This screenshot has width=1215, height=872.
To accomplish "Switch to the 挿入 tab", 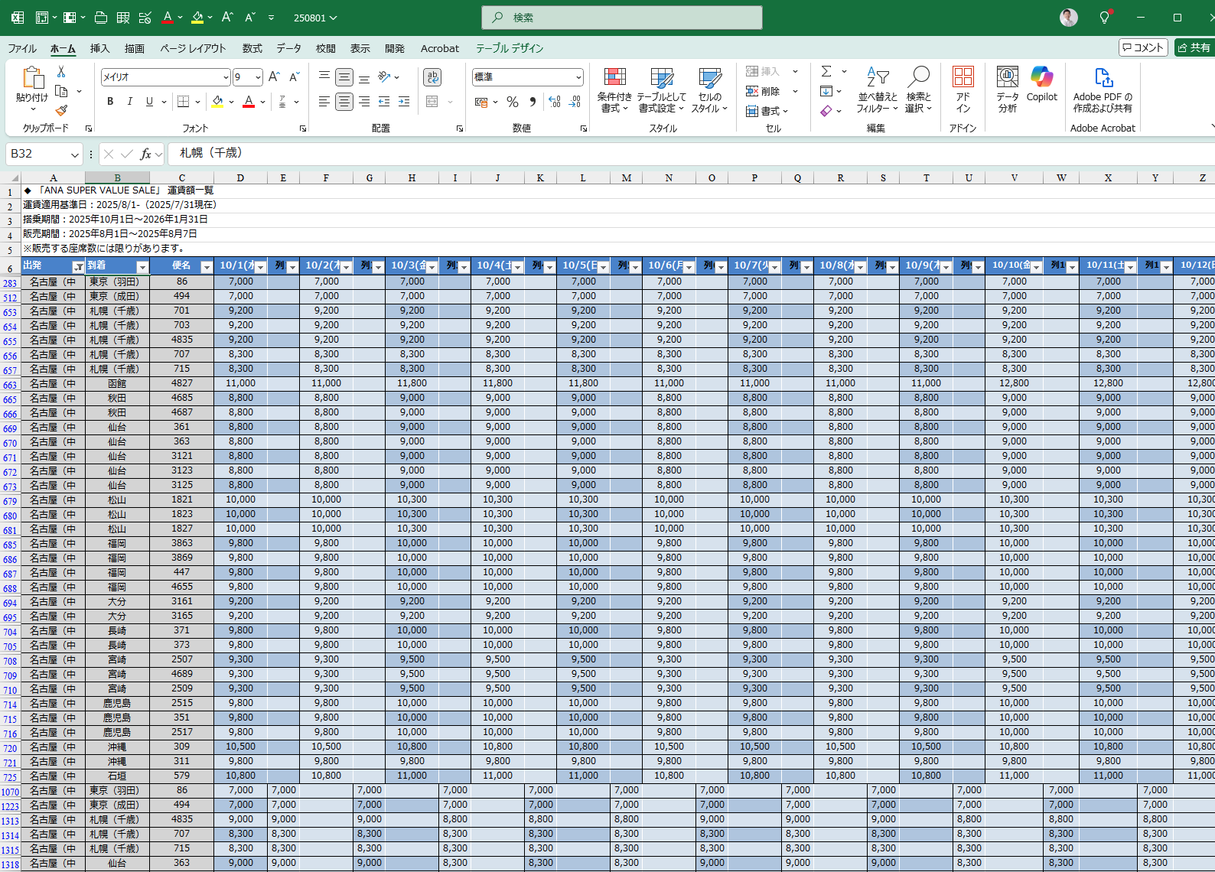I will (99, 48).
